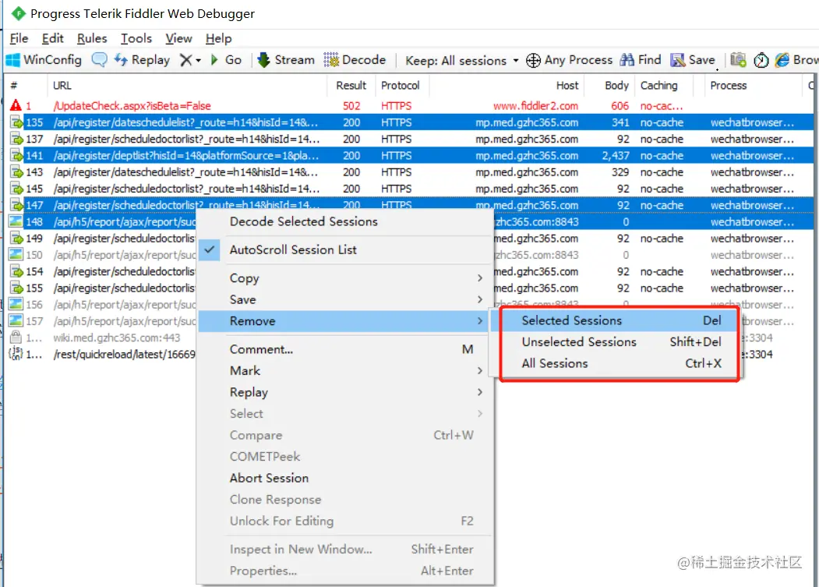Expand the Save submenu in context menu
The height and width of the screenshot is (587, 819).
coord(344,299)
